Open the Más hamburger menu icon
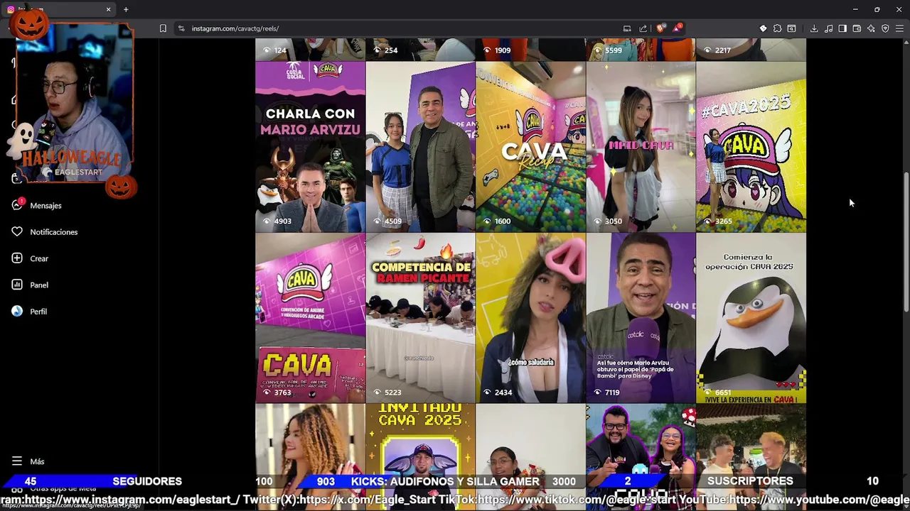The image size is (910, 511). pos(17,461)
